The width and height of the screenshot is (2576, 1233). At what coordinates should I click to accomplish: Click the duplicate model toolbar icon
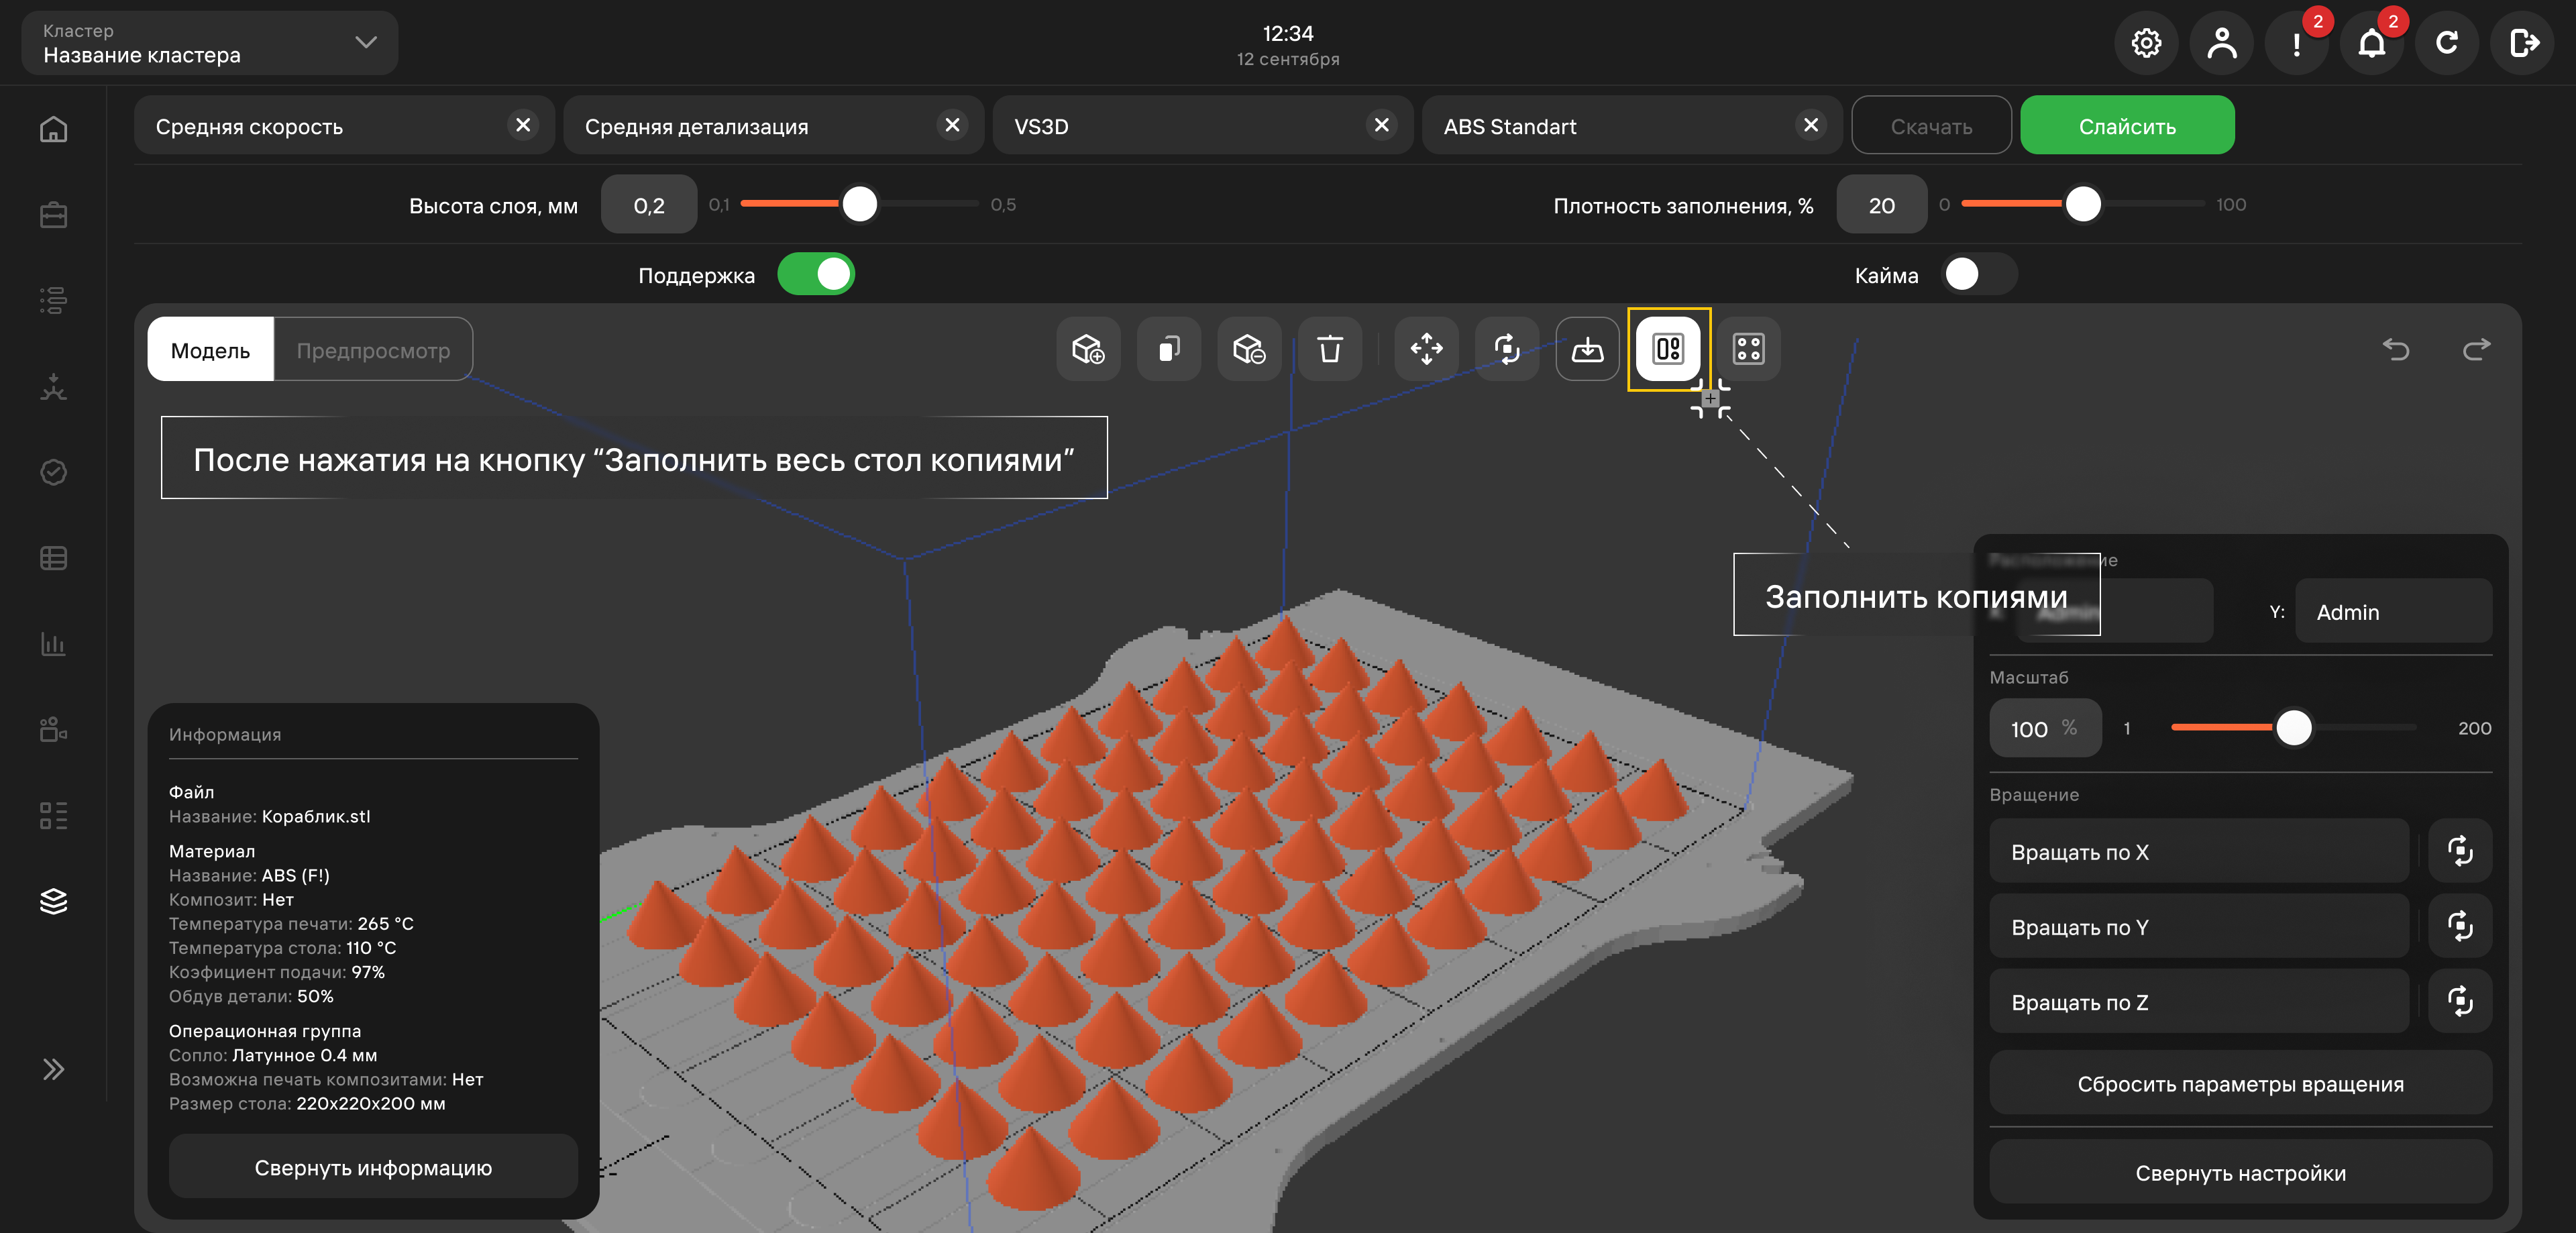1168,349
